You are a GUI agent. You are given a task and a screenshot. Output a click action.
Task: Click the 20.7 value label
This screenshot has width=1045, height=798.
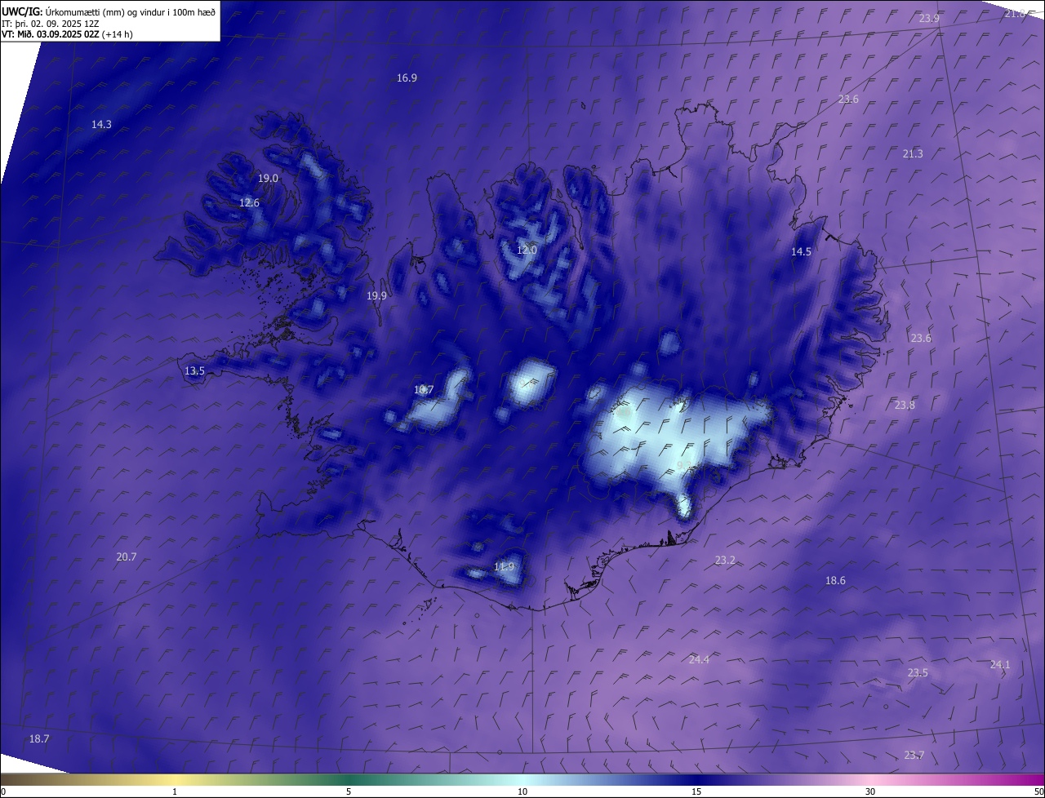pos(127,557)
